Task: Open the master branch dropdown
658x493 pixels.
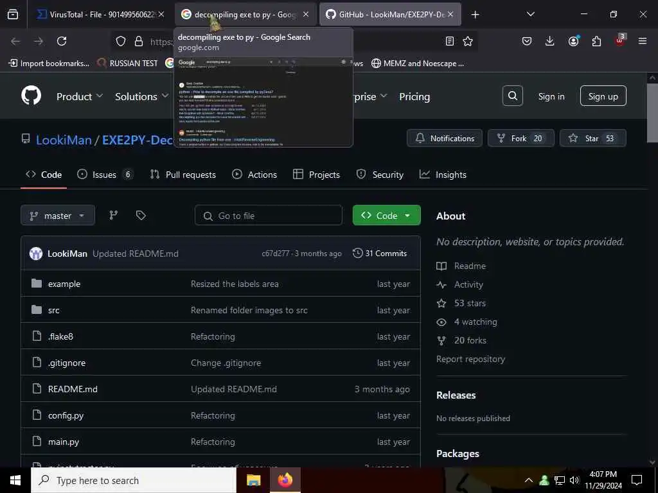Action: coord(58,216)
